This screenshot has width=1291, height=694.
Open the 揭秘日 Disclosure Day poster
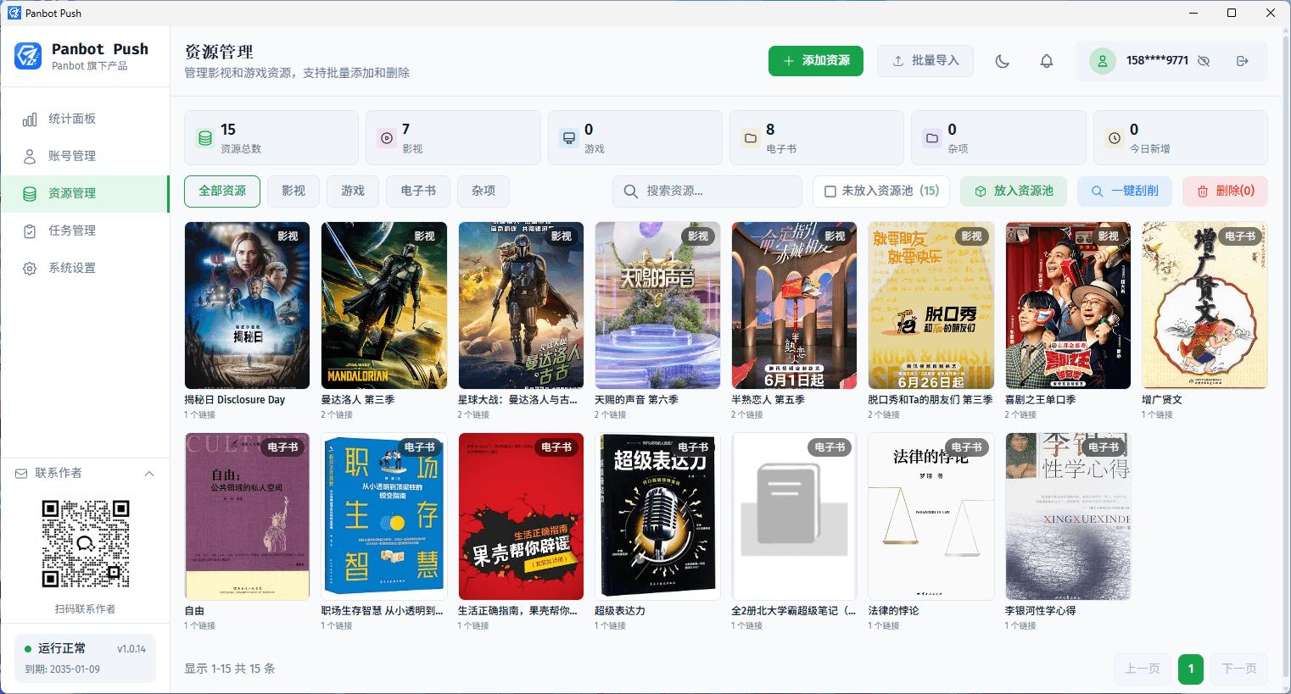point(247,305)
